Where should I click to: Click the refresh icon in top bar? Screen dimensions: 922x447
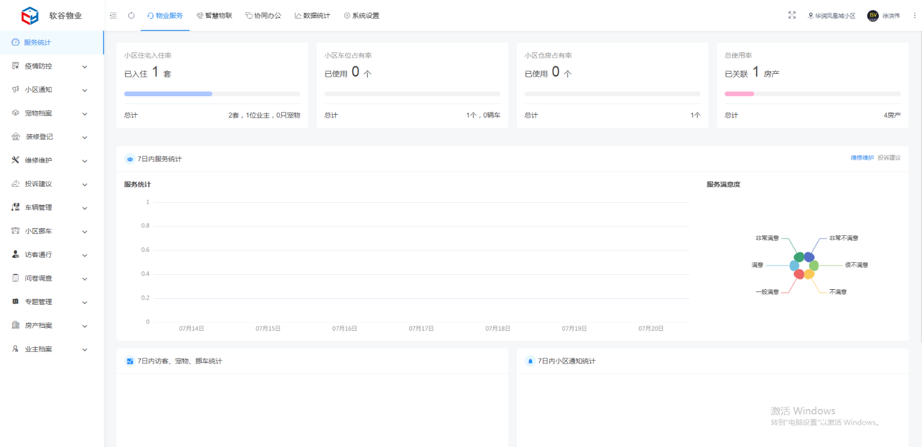[x=131, y=16]
